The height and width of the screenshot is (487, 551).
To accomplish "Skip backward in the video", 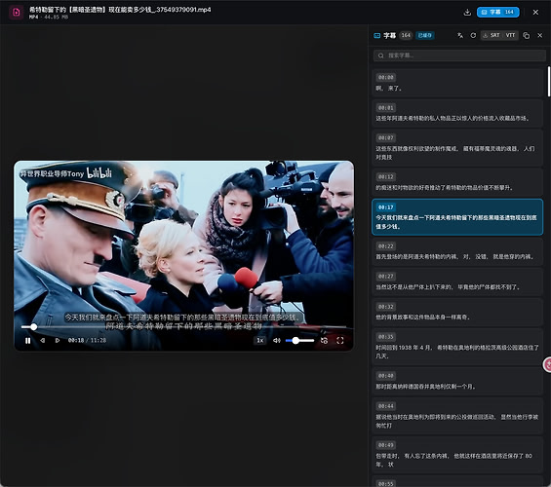I will click(x=43, y=340).
